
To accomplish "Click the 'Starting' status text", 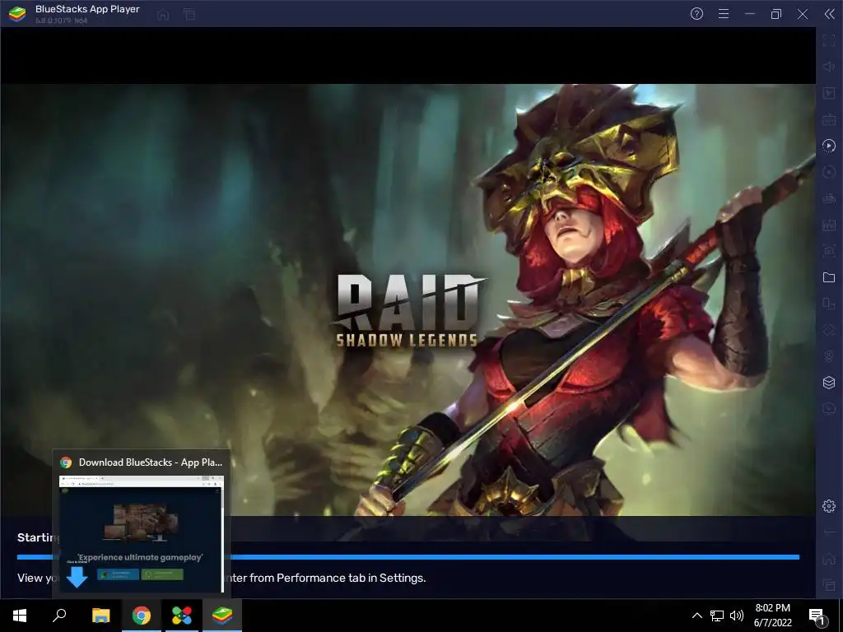I will pos(38,537).
